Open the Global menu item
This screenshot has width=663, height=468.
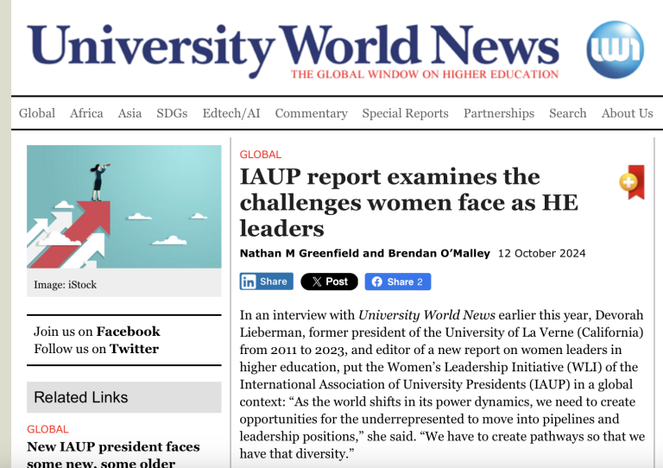37,113
